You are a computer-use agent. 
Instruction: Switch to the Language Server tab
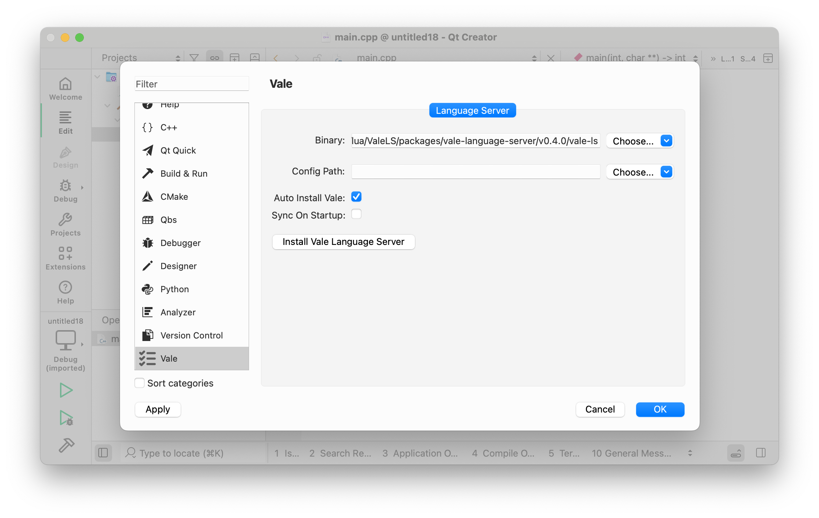[472, 111]
